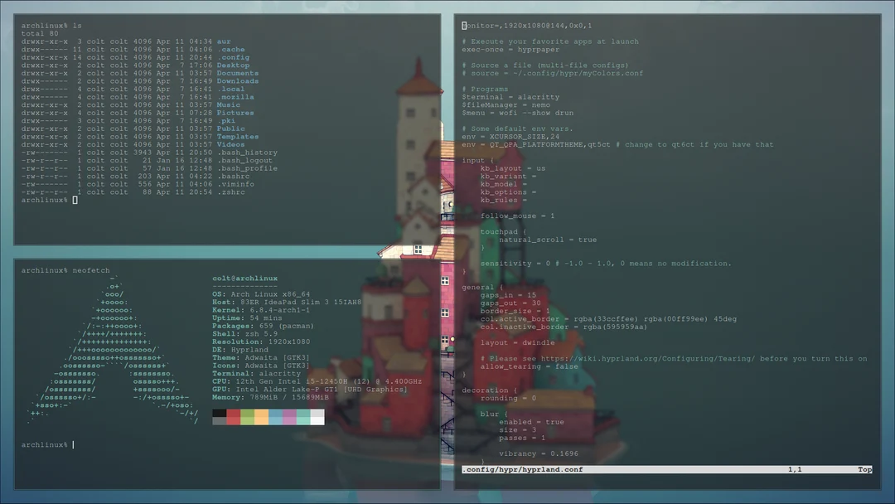Viewport: 895px width, 504px height.
Task: Click the colt@archlinux neofetch header
Action: pyautogui.click(x=247, y=278)
